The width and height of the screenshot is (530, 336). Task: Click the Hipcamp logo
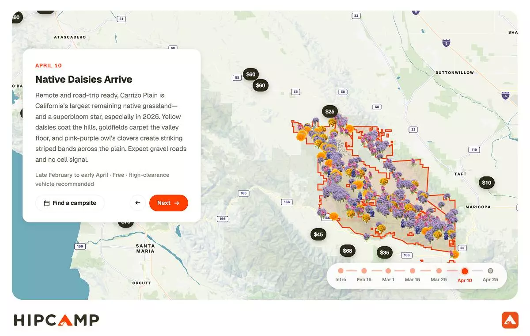click(57, 320)
